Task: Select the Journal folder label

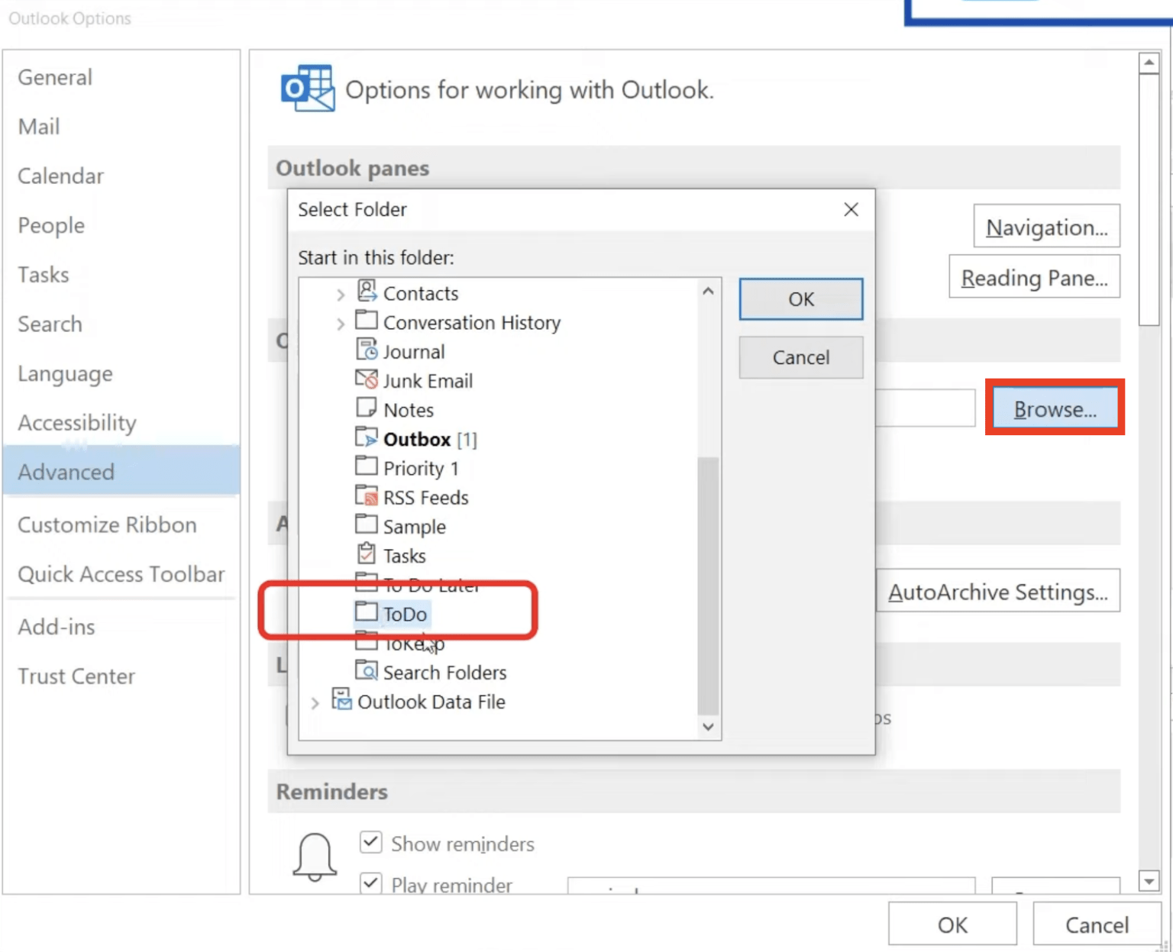Action: 413,352
